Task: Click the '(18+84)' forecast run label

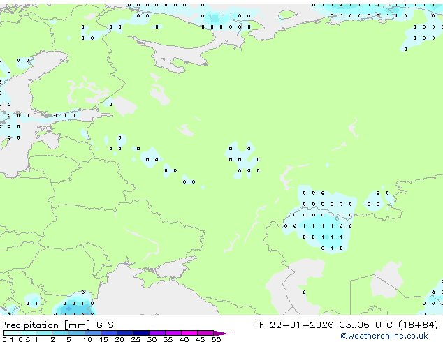Action: click(418, 325)
